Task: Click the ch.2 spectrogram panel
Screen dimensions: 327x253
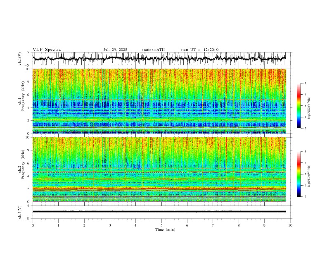Action: coord(159,169)
